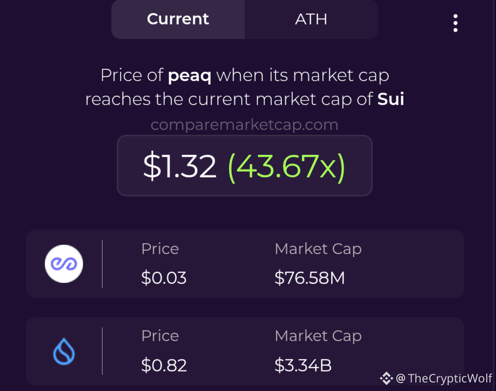The image size is (496, 391).
Task: Click the peaq Price label
Action: (160, 249)
